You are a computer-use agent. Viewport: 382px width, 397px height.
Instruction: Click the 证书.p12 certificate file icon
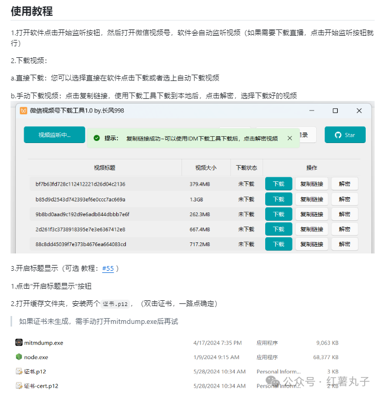[19, 371]
